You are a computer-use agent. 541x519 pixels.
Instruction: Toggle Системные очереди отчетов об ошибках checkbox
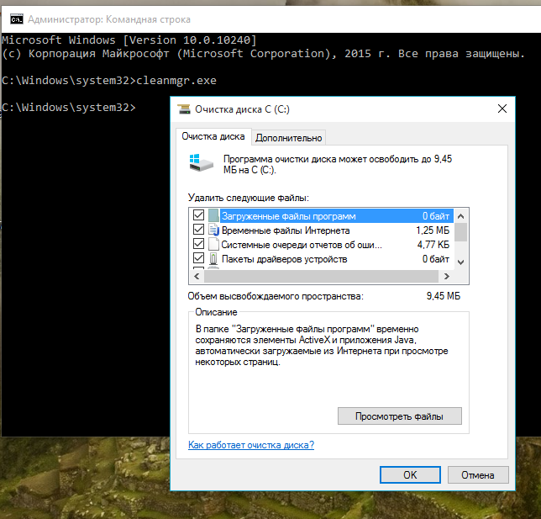coord(199,244)
